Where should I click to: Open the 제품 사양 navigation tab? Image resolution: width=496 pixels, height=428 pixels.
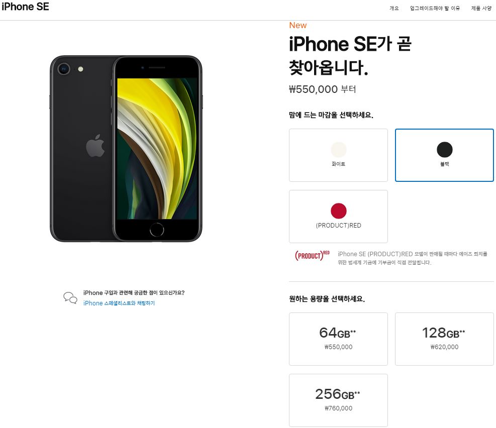481,8
